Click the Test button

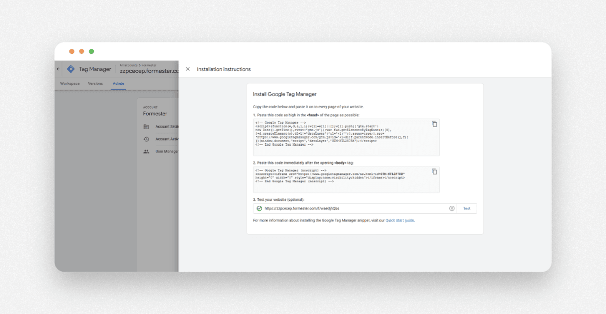(467, 208)
